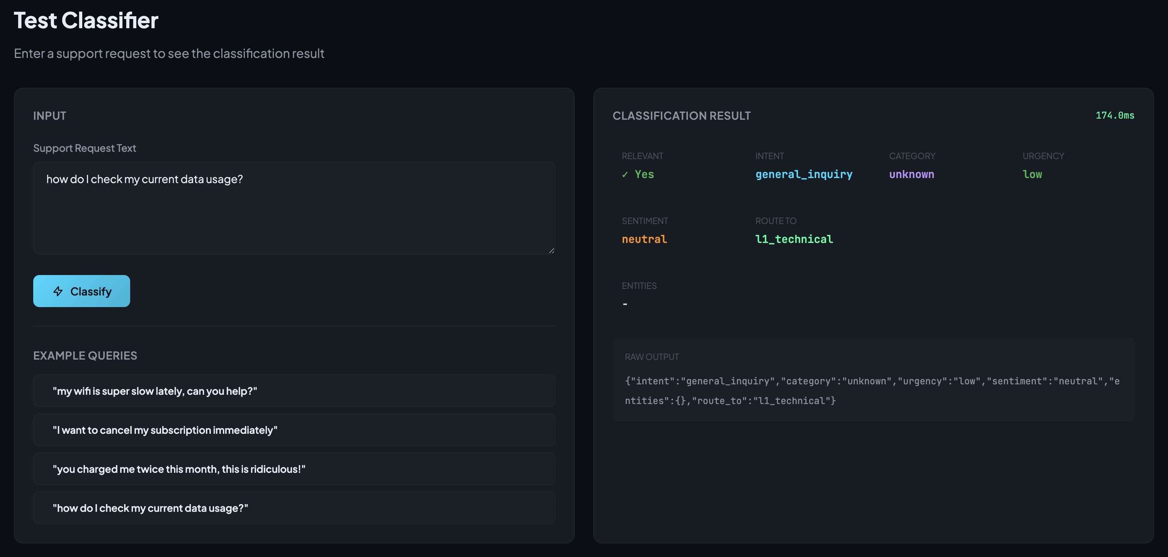Screen dimensions: 1168x557
Task: Click the Entities dash placeholder
Action: (x=625, y=304)
